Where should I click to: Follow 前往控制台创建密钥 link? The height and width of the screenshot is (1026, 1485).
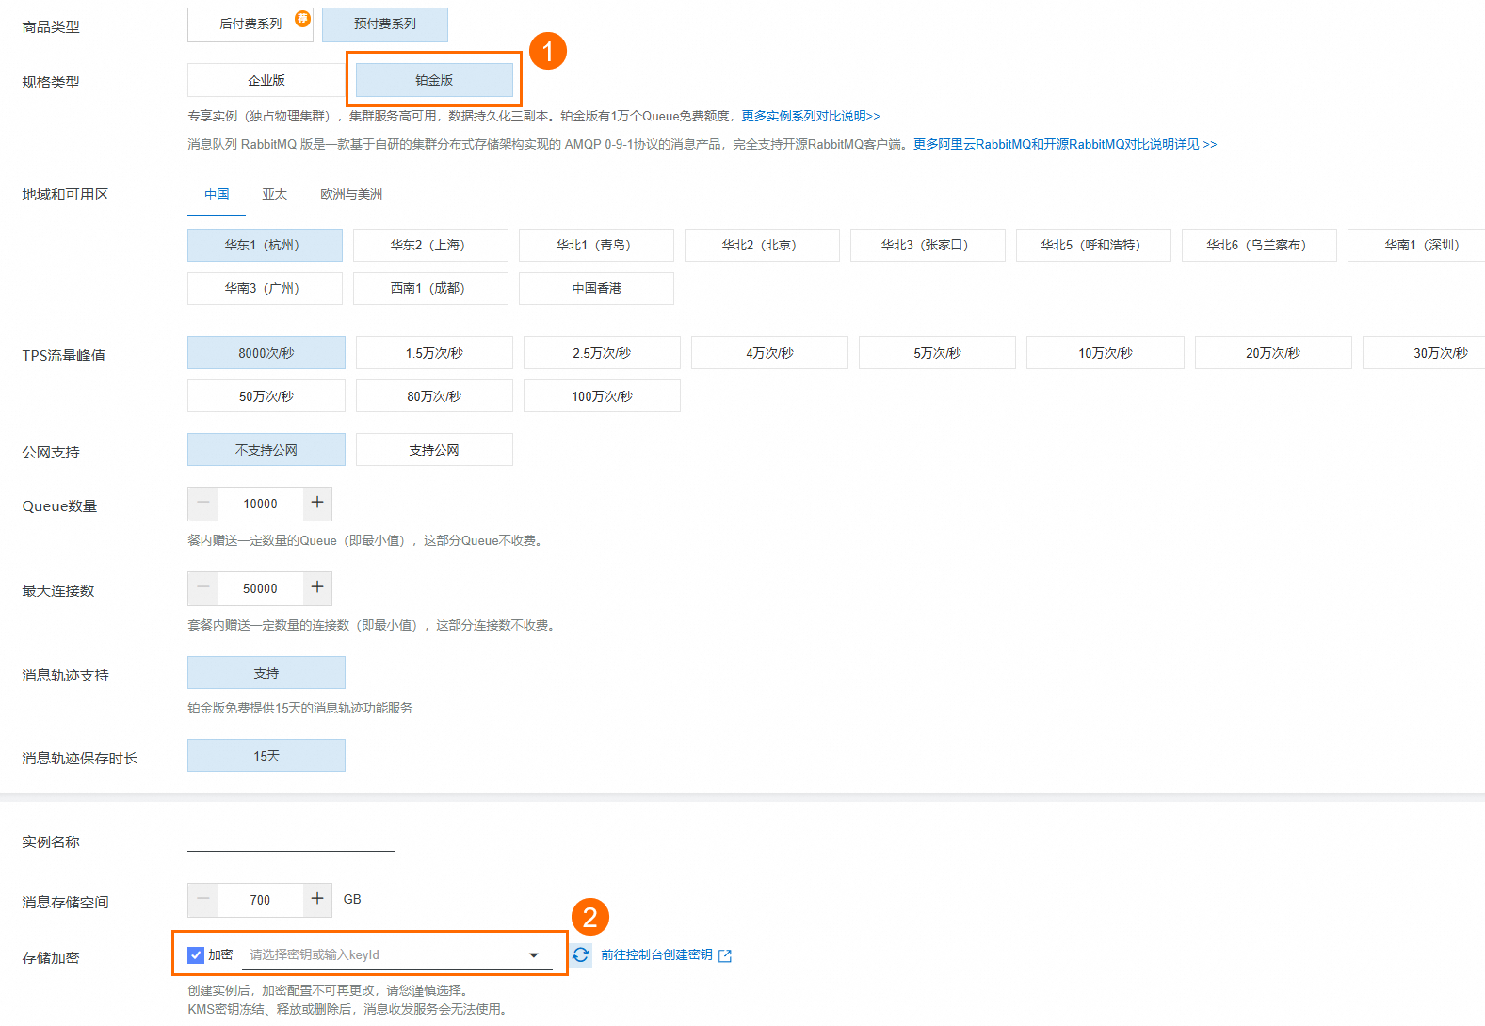pyautogui.click(x=656, y=954)
